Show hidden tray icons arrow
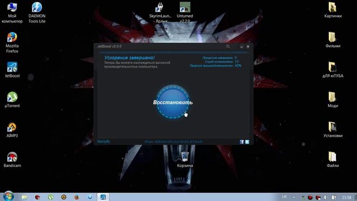This screenshot has height=201, width=357. click(x=294, y=197)
